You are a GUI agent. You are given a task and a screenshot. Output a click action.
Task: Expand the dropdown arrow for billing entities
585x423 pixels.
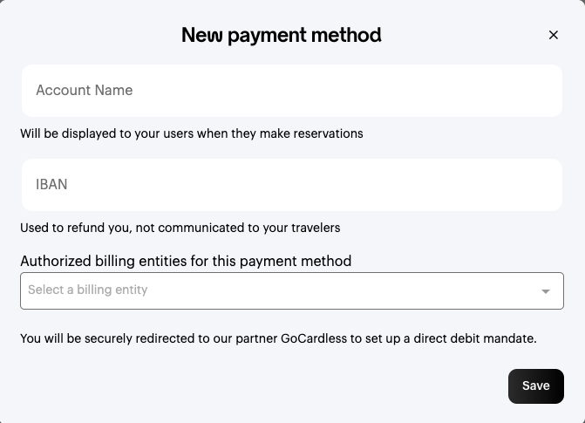tap(546, 291)
